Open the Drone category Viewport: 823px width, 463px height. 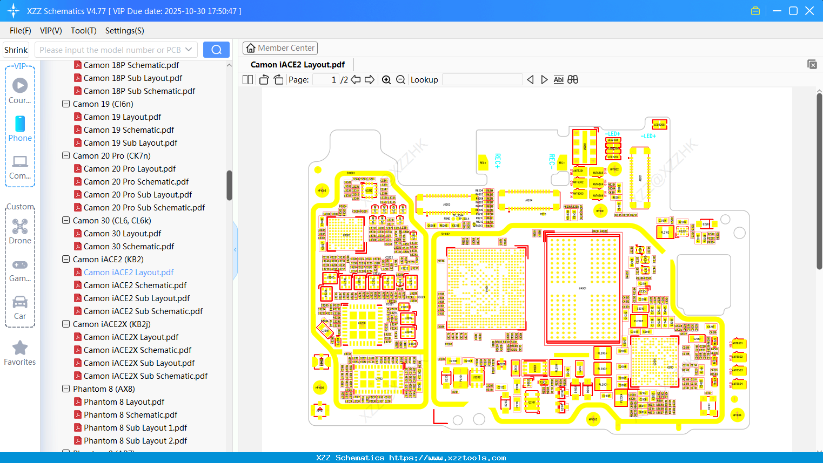pyautogui.click(x=20, y=231)
